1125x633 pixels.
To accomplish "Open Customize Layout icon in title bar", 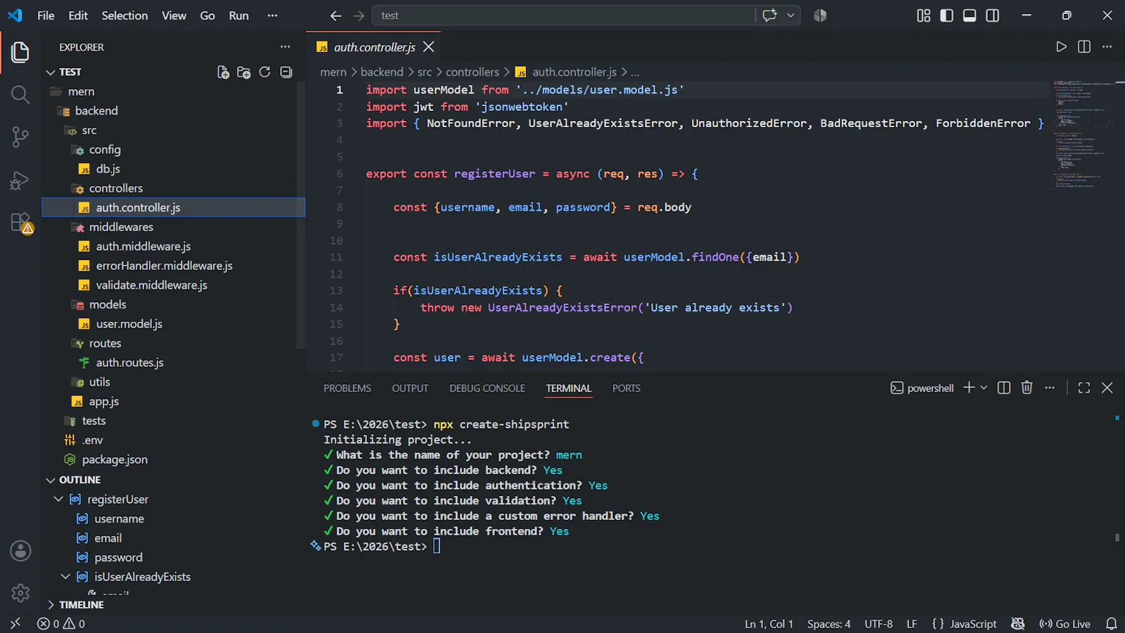I will coord(923,15).
